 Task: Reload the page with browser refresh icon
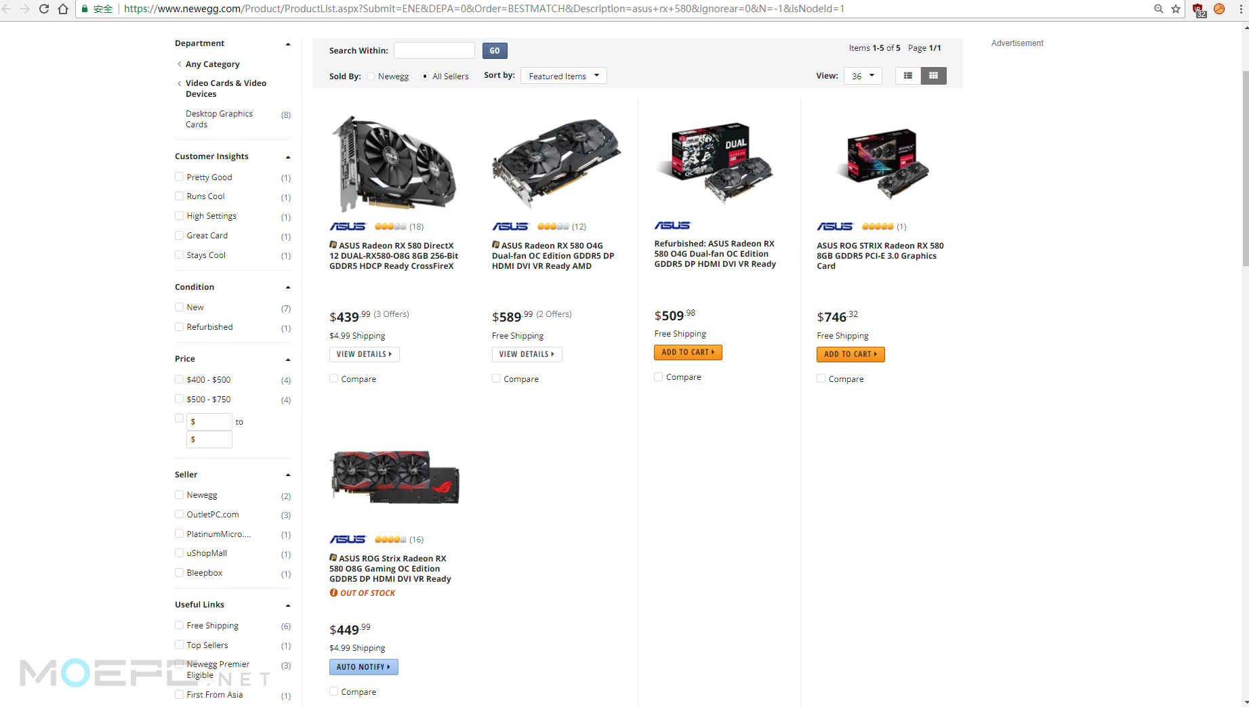(44, 9)
